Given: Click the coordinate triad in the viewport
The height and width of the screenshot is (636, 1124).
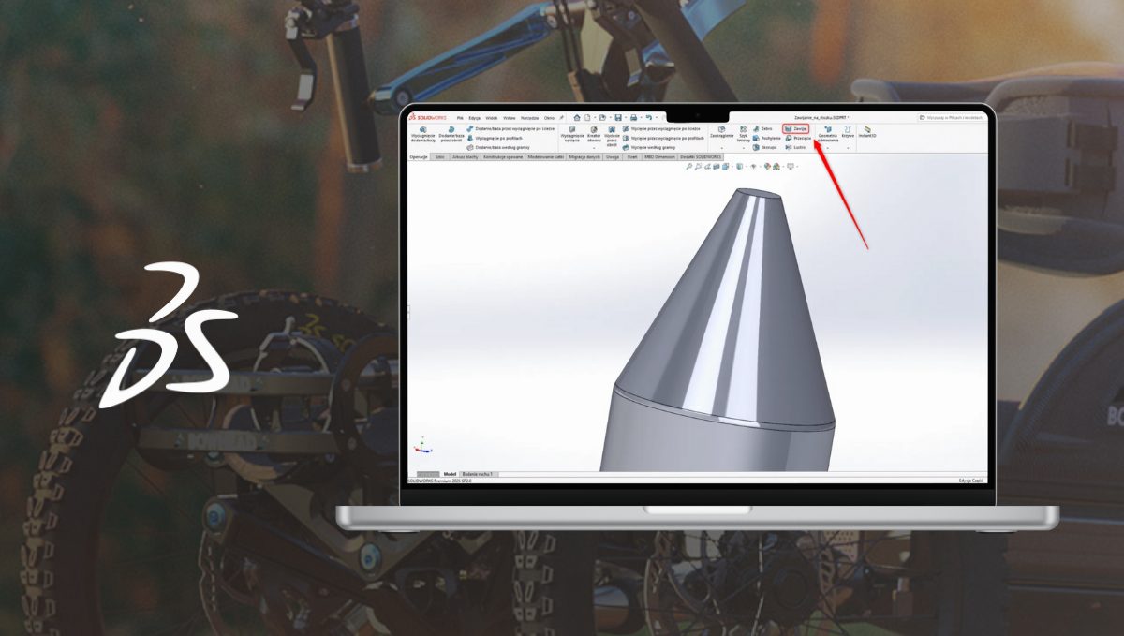Looking at the screenshot, I should click(x=421, y=446).
